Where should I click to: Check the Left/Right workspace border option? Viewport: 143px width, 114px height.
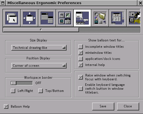[13, 91]
